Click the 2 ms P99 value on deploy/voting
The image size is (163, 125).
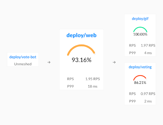point(148,101)
